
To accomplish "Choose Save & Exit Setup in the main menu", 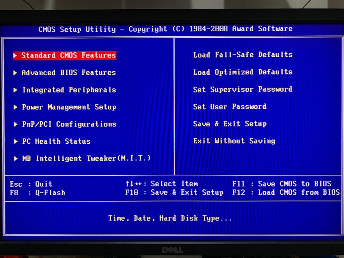I will pyautogui.click(x=230, y=124).
